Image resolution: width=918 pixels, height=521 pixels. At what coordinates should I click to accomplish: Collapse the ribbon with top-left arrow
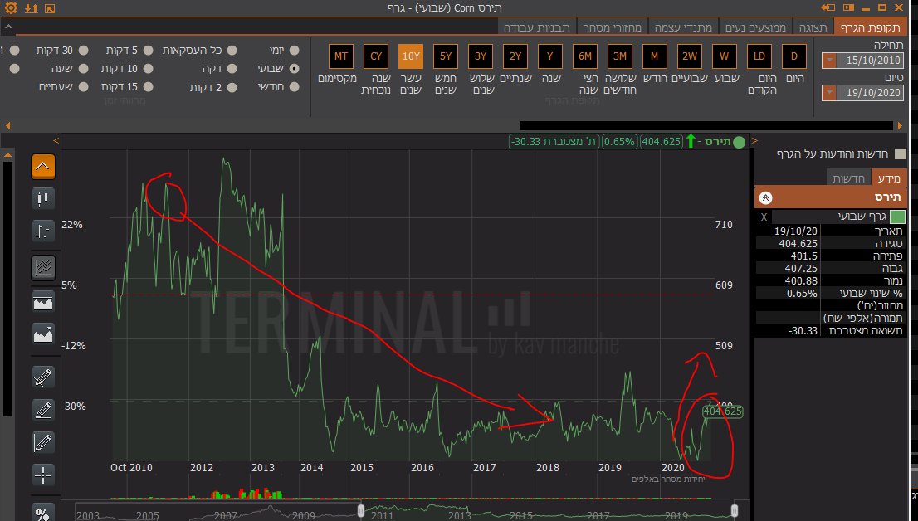[x=9, y=27]
